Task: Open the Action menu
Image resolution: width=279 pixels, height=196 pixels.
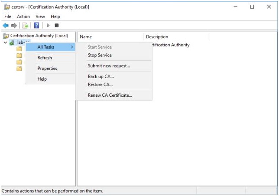Action: [x=23, y=16]
